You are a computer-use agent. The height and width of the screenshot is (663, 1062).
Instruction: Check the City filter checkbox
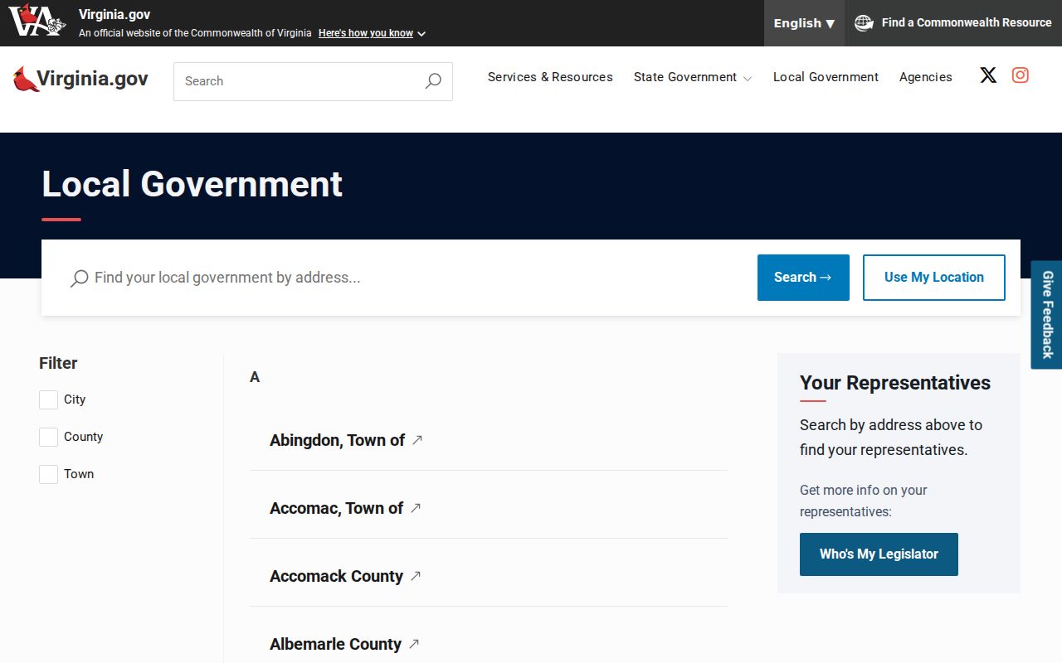click(x=48, y=399)
